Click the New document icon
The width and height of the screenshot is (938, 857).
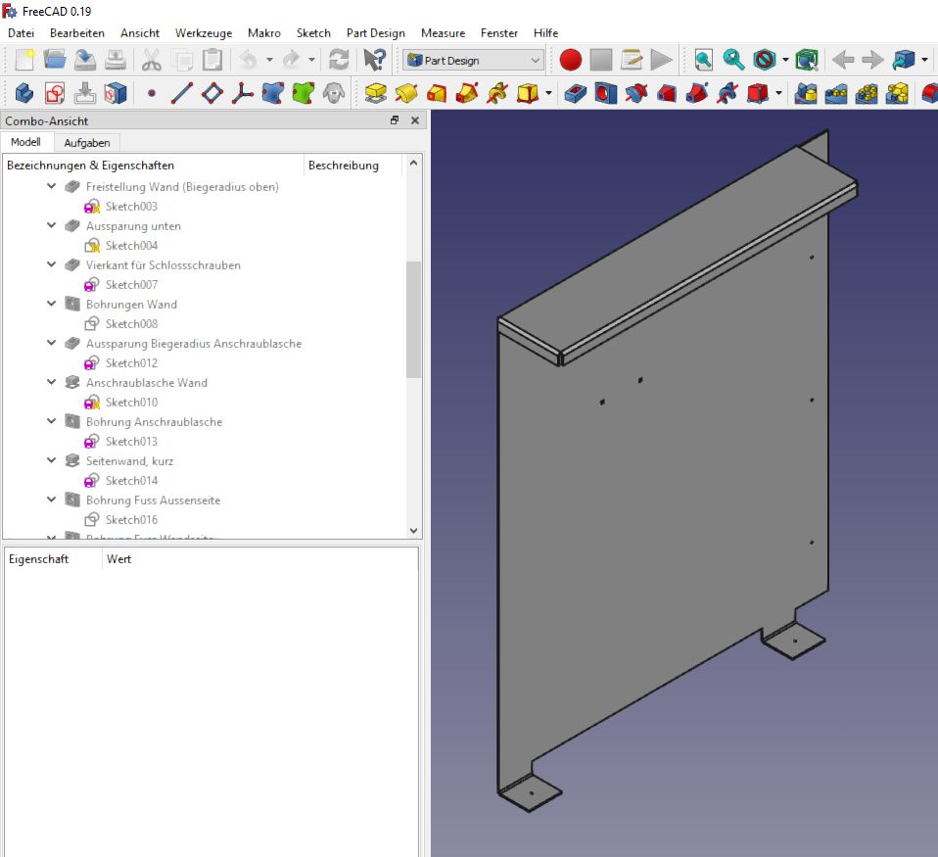point(24,60)
